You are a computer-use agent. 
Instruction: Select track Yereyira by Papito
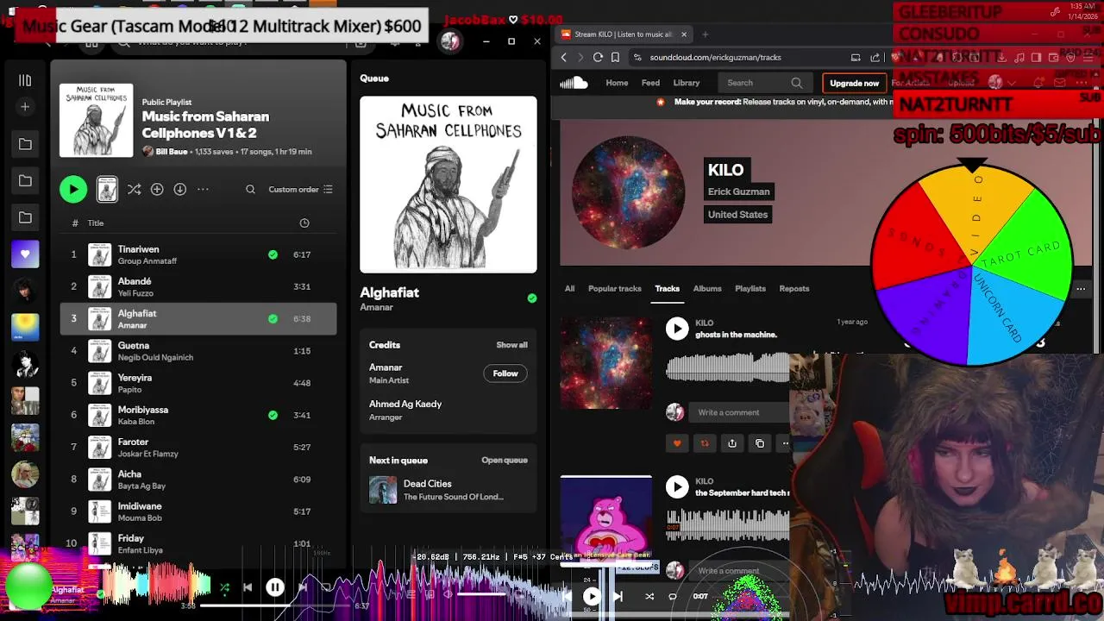[198, 383]
